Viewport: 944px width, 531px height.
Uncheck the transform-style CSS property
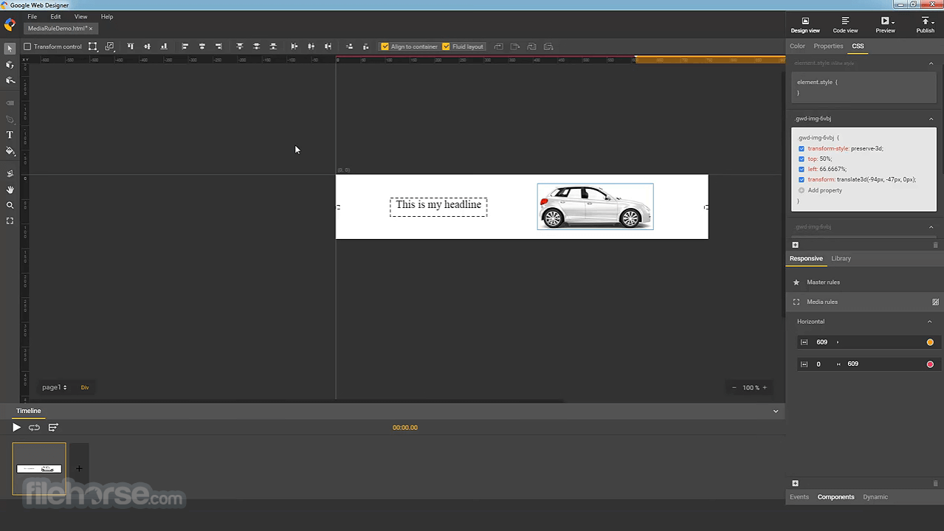coord(802,149)
